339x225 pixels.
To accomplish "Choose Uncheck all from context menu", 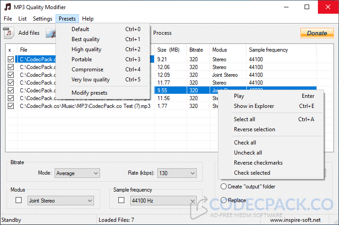I will coord(271,153).
